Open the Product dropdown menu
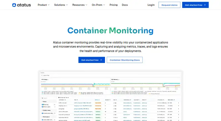This screenshot has height=121, width=221. pyautogui.click(x=44, y=5)
